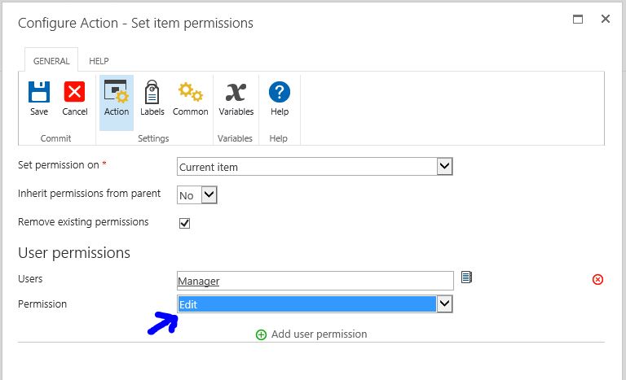Open the people picker address book icon

(466, 277)
